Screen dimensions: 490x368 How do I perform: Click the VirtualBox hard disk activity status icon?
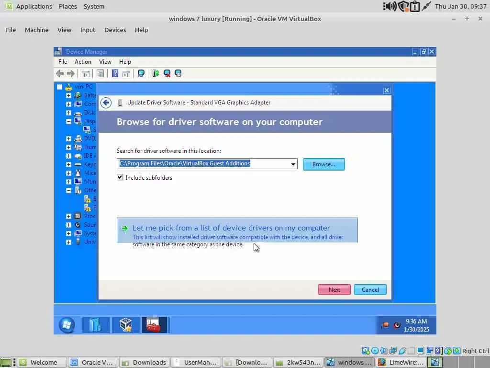pos(366,351)
